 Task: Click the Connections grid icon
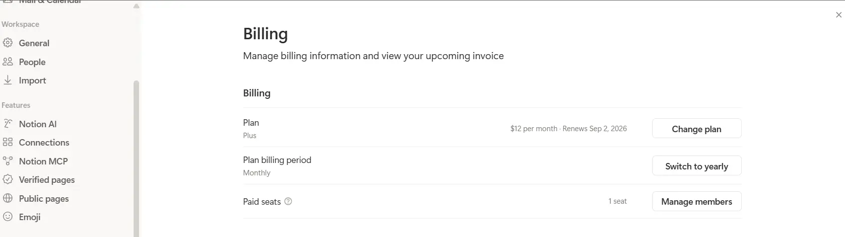(7, 142)
